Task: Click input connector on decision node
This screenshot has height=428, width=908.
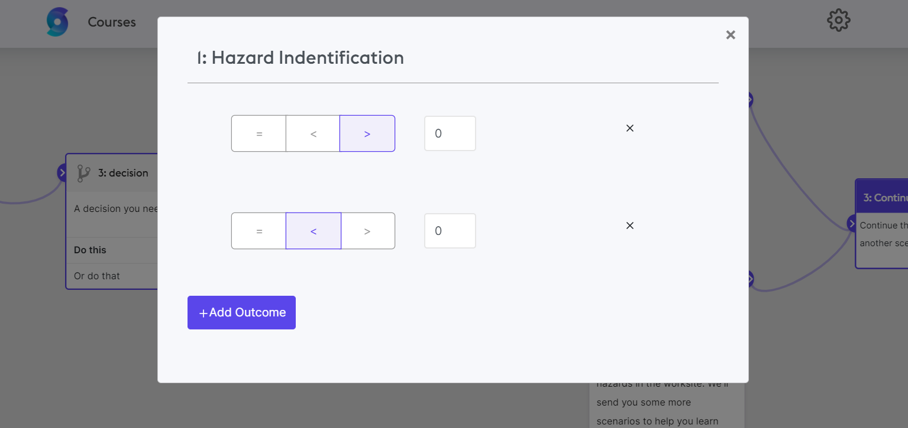Action: click(62, 172)
